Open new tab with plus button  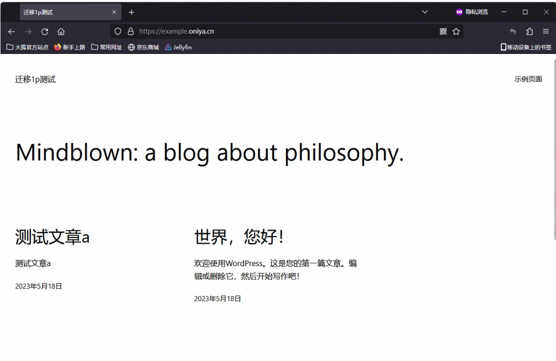click(x=131, y=12)
